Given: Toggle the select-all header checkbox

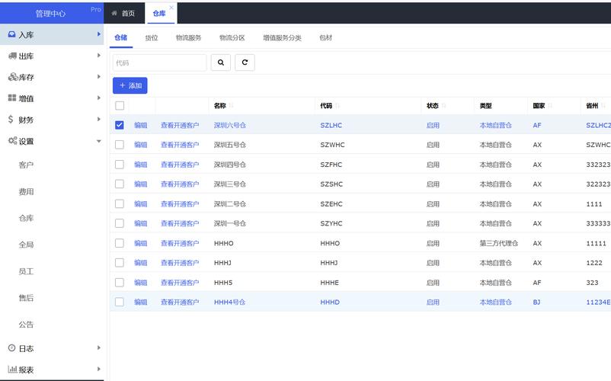Looking at the screenshot, I should pyautogui.click(x=120, y=106).
